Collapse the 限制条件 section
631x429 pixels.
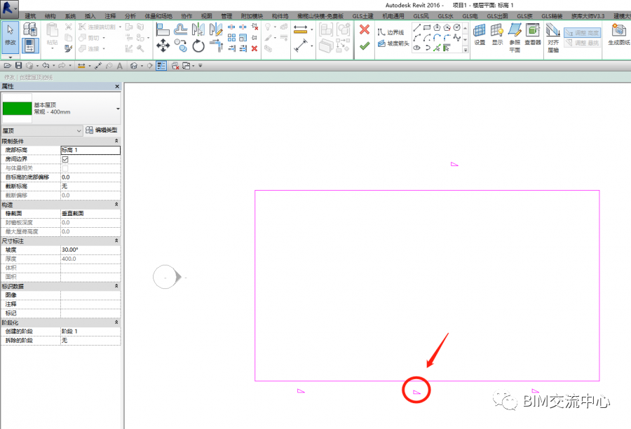[x=116, y=141]
